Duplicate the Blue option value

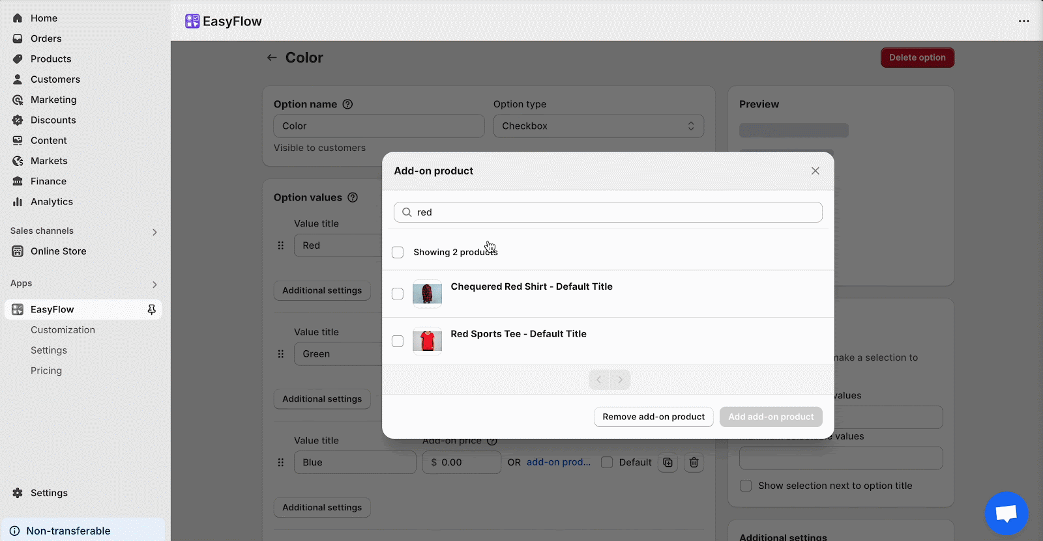coord(668,462)
